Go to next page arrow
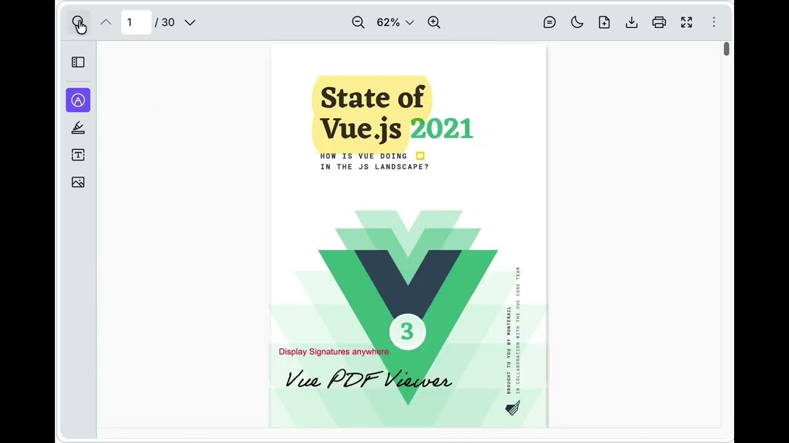The width and height of the screenshot is (789, 443). click(x=190, y=22)
